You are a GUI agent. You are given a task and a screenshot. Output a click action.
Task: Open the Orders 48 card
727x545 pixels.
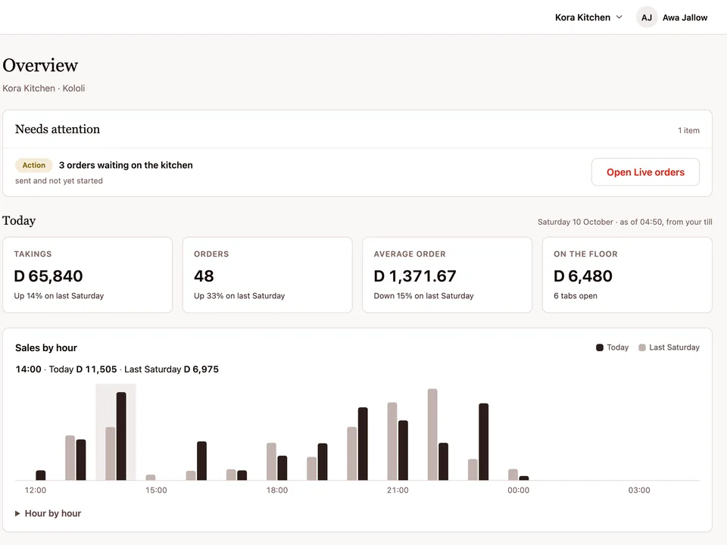click(x=267, y=275)
